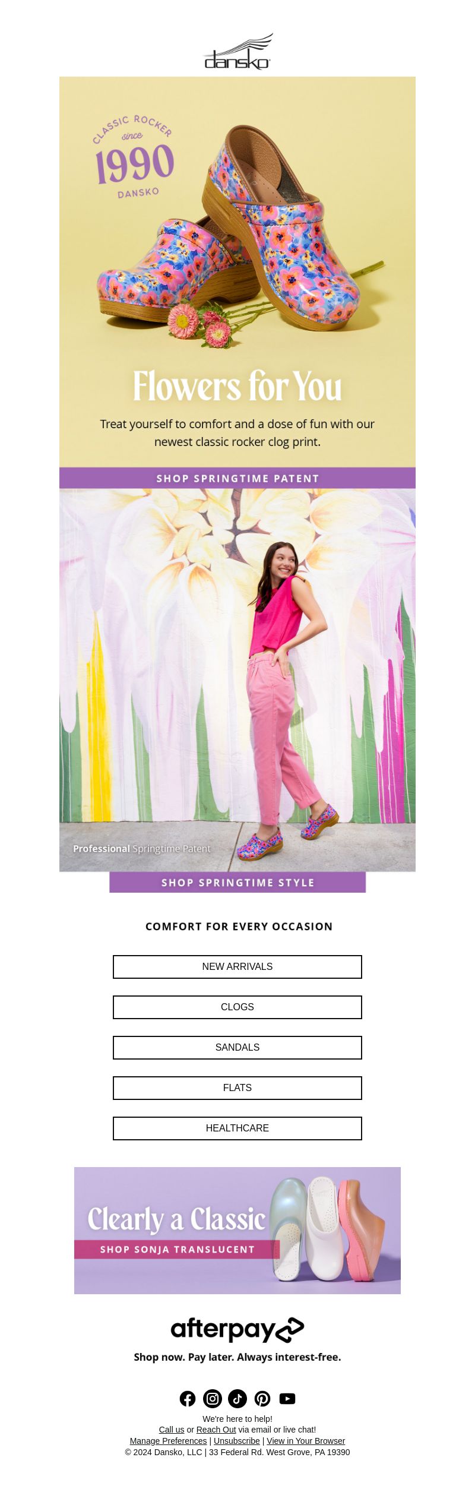
Task: Select the Healthcare category button
Action: tap(237, 1128)
